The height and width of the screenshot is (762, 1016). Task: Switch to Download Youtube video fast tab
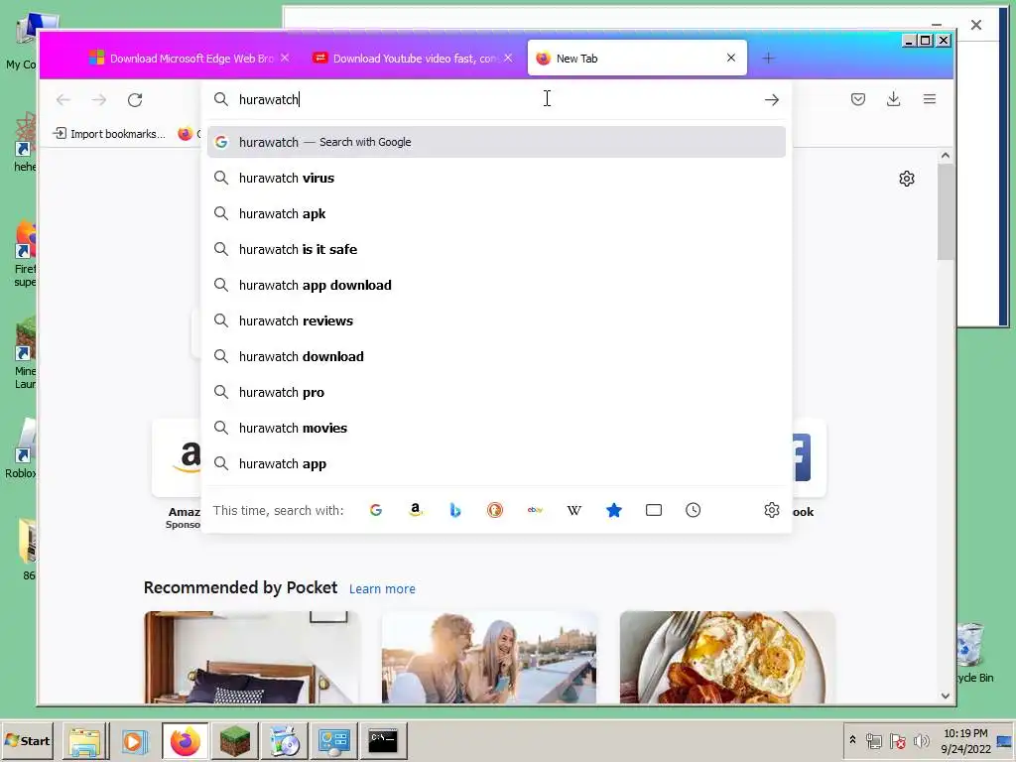click(414, 59)
